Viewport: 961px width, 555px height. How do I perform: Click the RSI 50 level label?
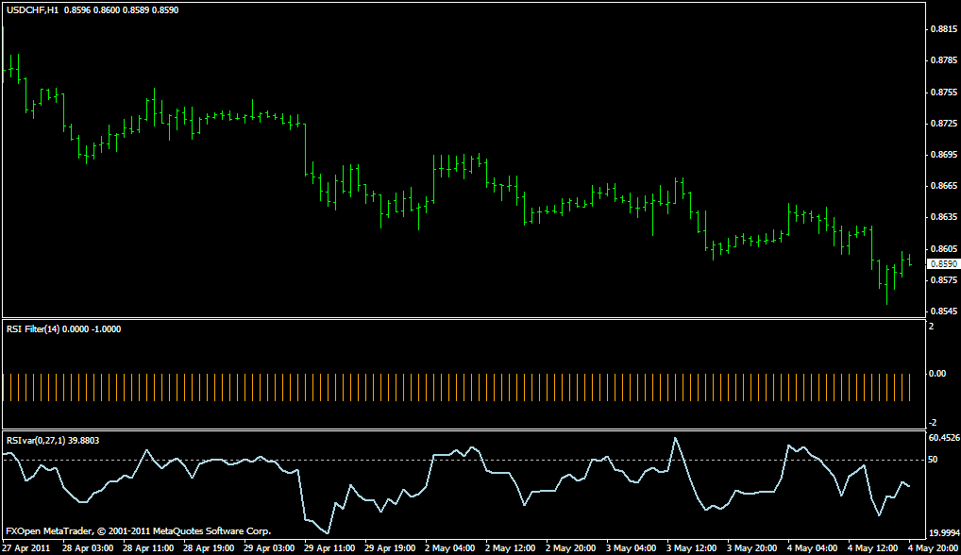tap(933, 460)
